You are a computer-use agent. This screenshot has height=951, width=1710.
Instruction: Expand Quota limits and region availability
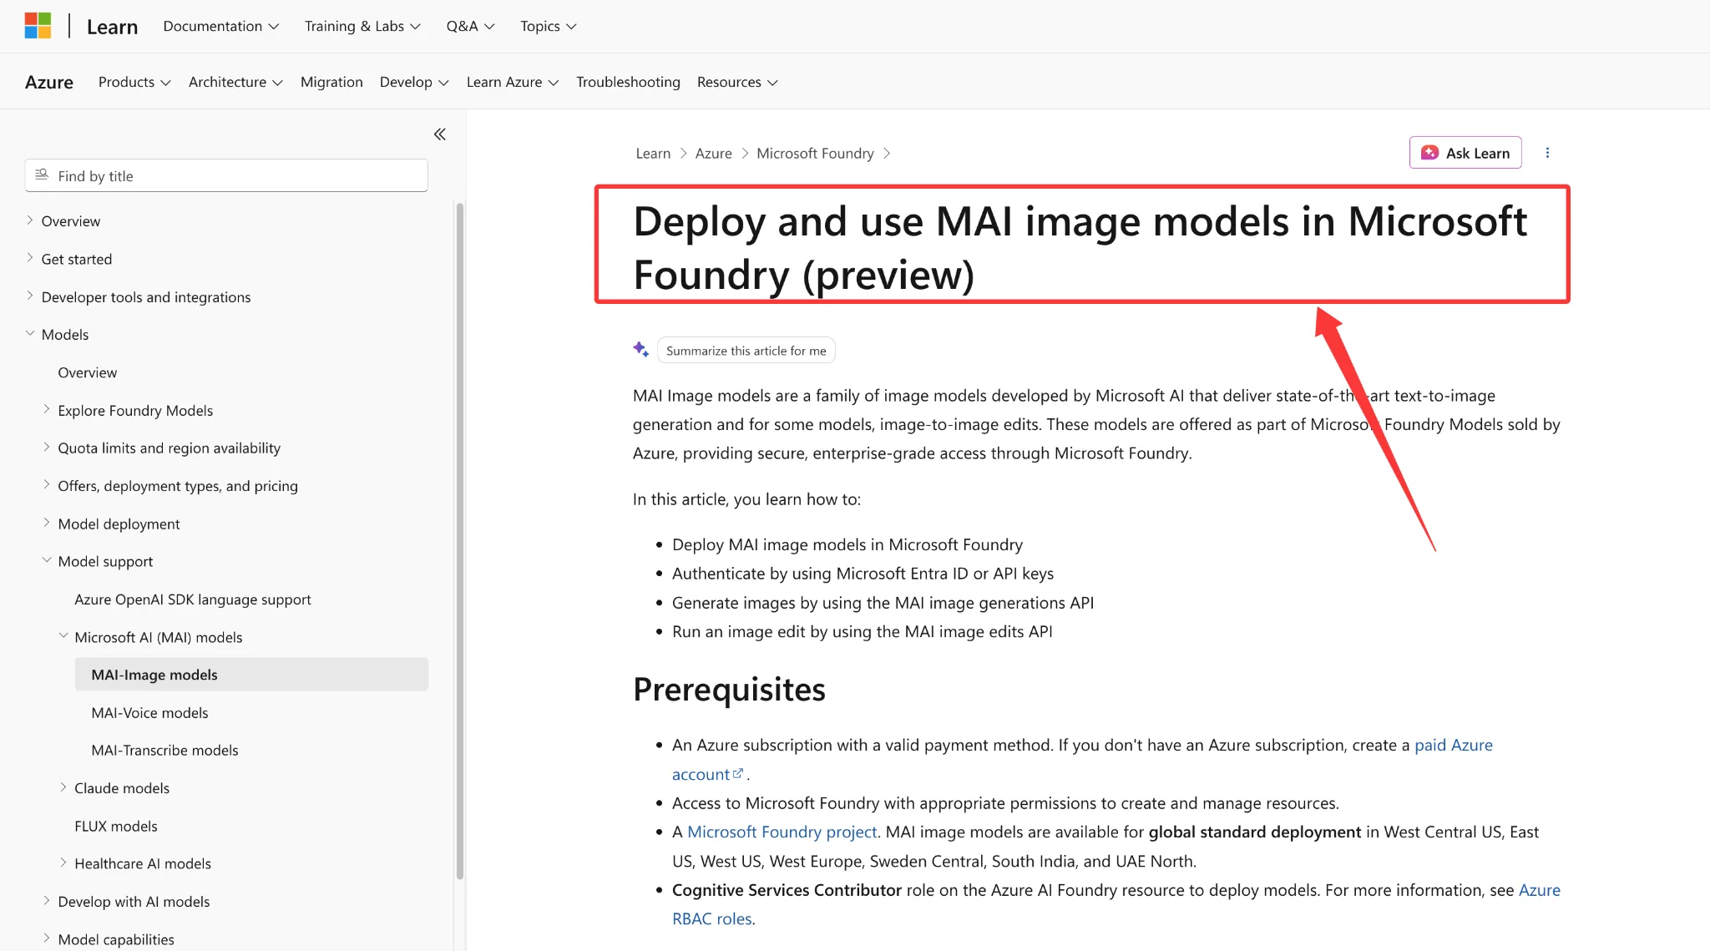point(47,448)
